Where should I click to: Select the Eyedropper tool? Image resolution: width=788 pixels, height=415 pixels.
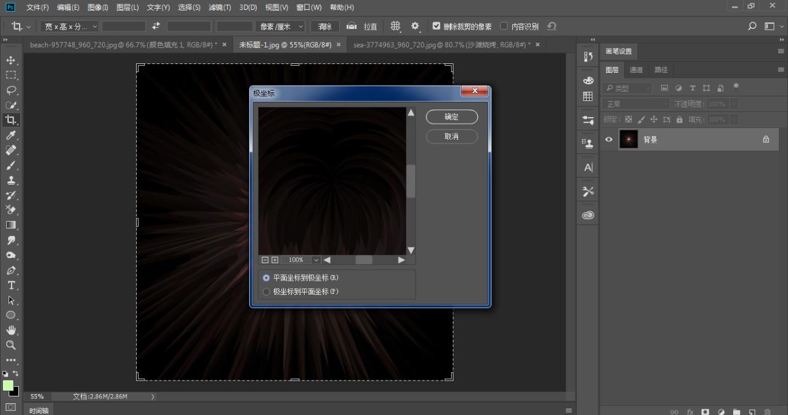click(x=11, y=135)
